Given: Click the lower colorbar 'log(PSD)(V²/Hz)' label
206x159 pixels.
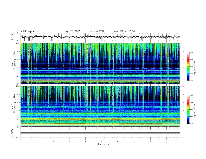Looking at the screenshot, I should [x=195, y=111].
